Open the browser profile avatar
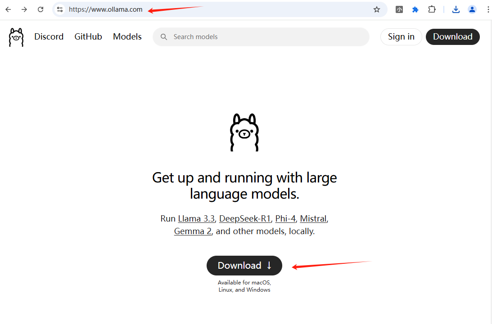 click(472, 9)
